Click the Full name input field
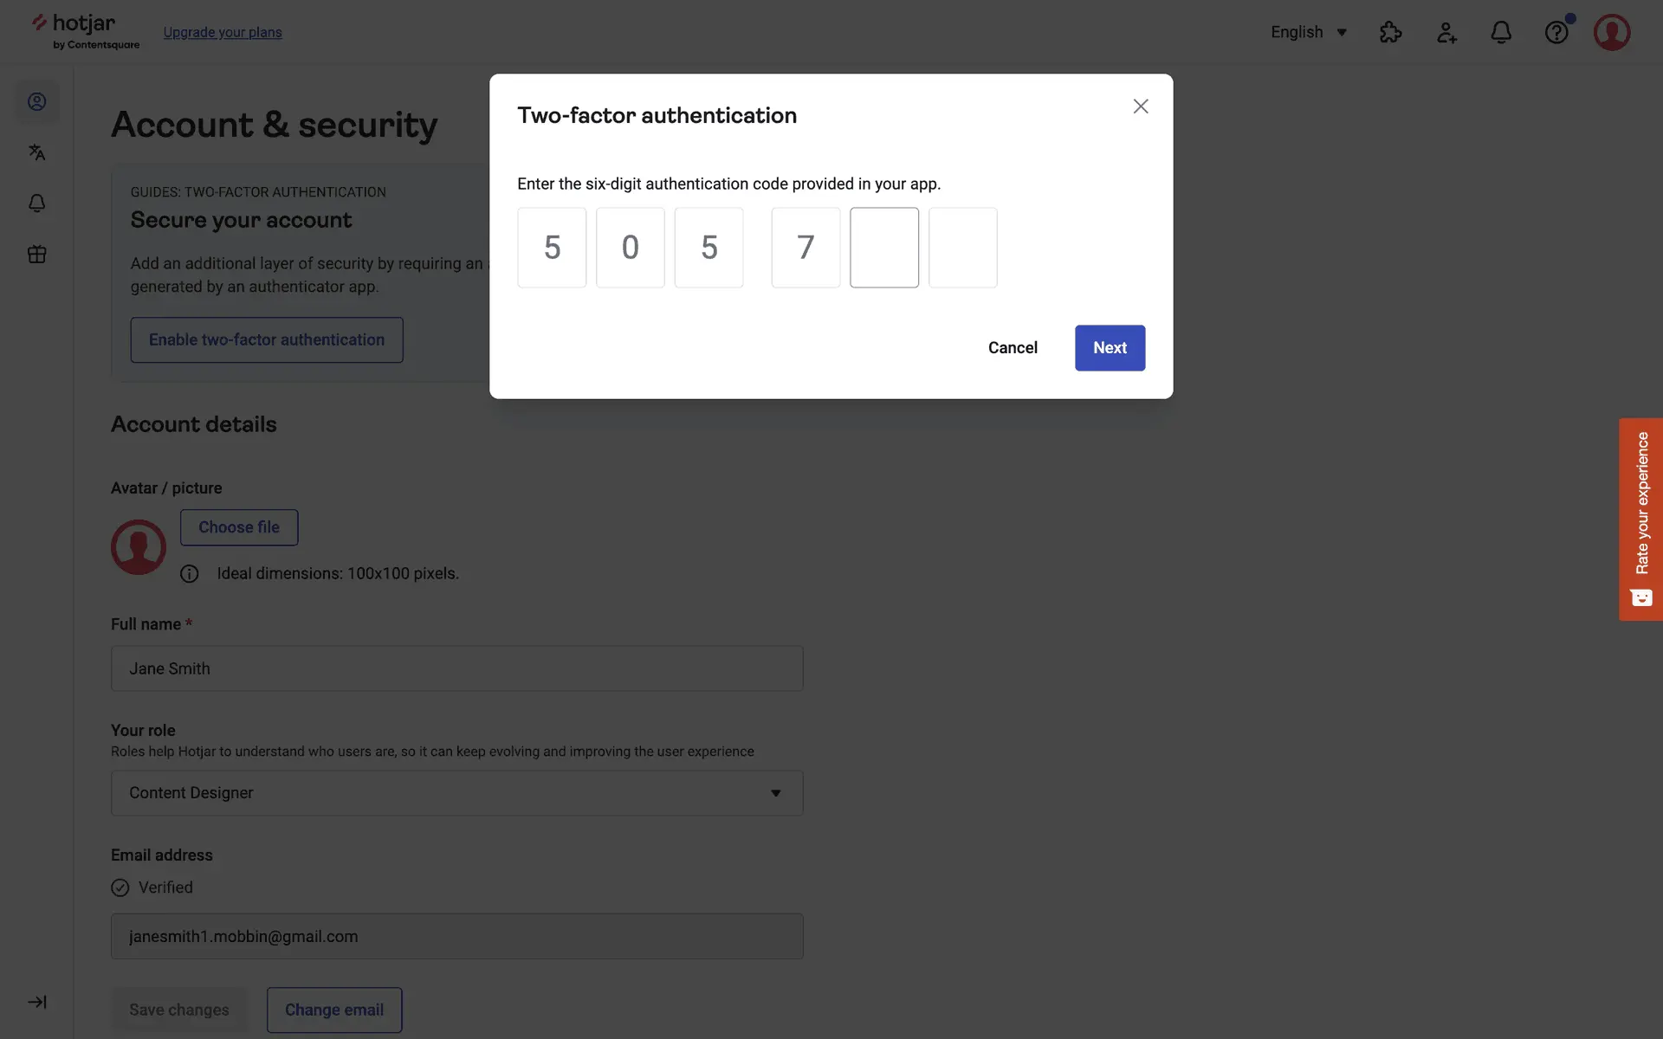This screenshot has width=1663, height=1039. pyautogui.click(x=456, y=668)
